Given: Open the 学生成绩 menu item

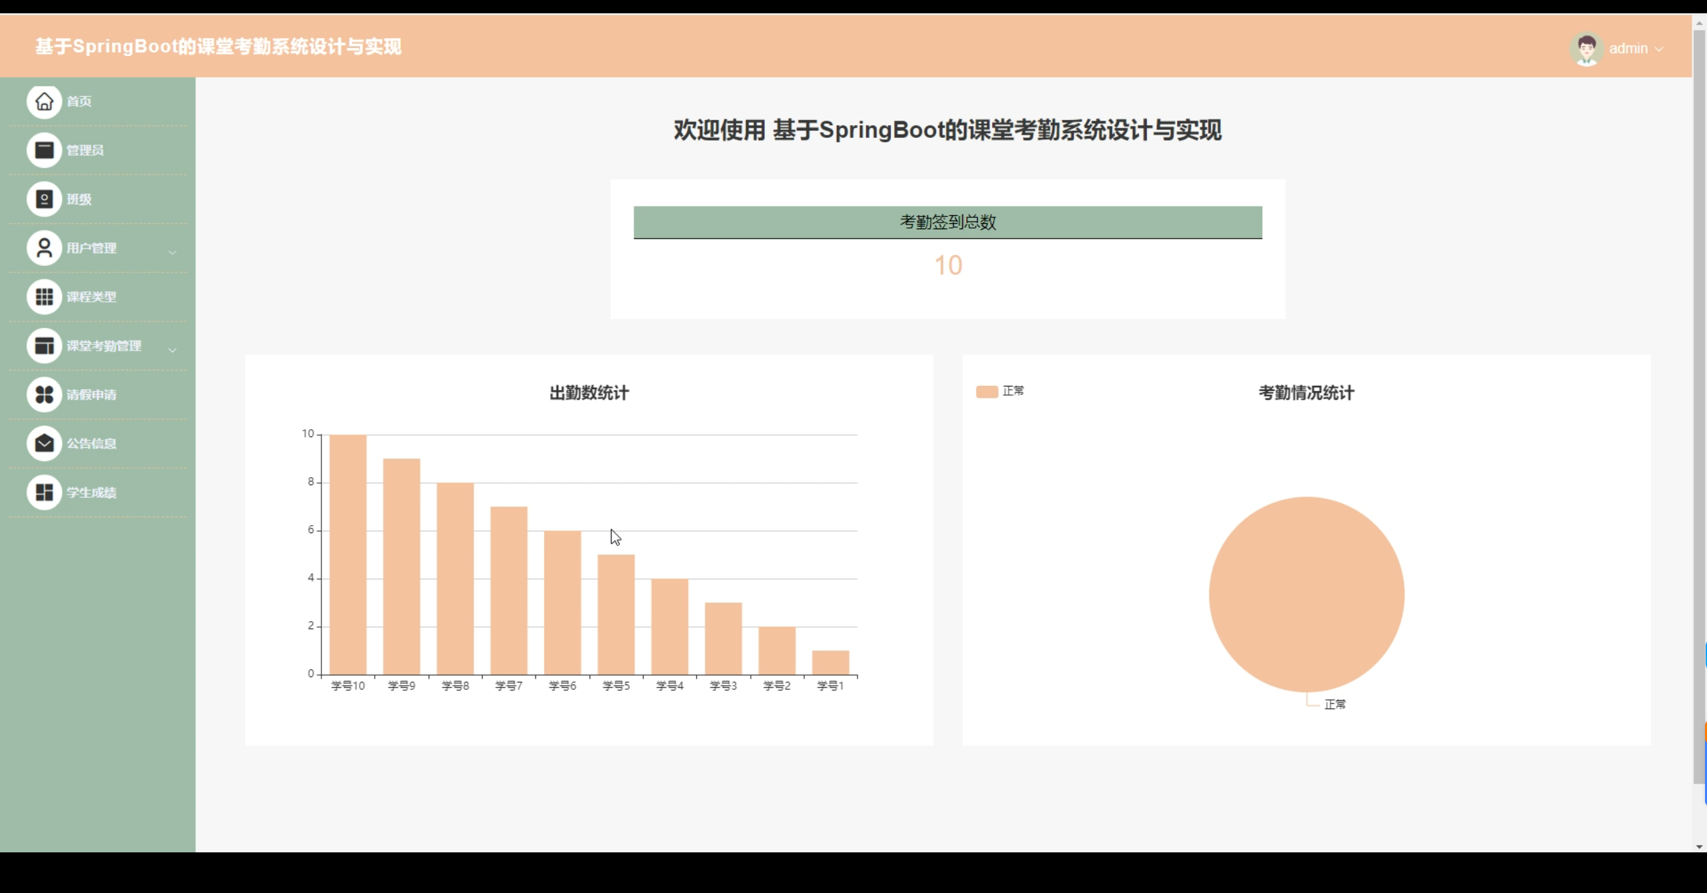Looking at the screenshot, I should click(x=91, y=492).
